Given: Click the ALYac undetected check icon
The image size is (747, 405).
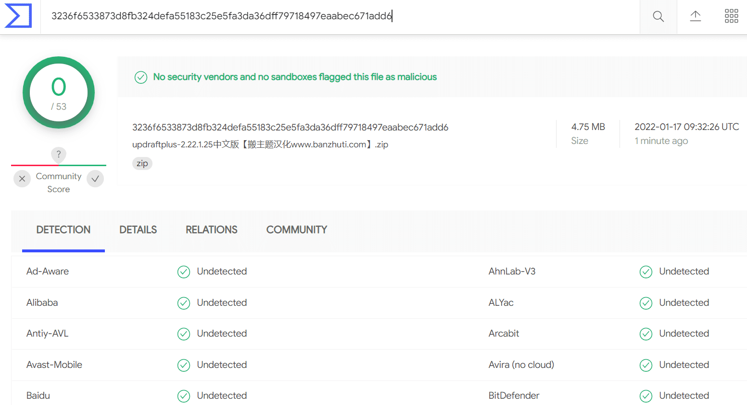Looking at the screenshot, I should (646, 303).
